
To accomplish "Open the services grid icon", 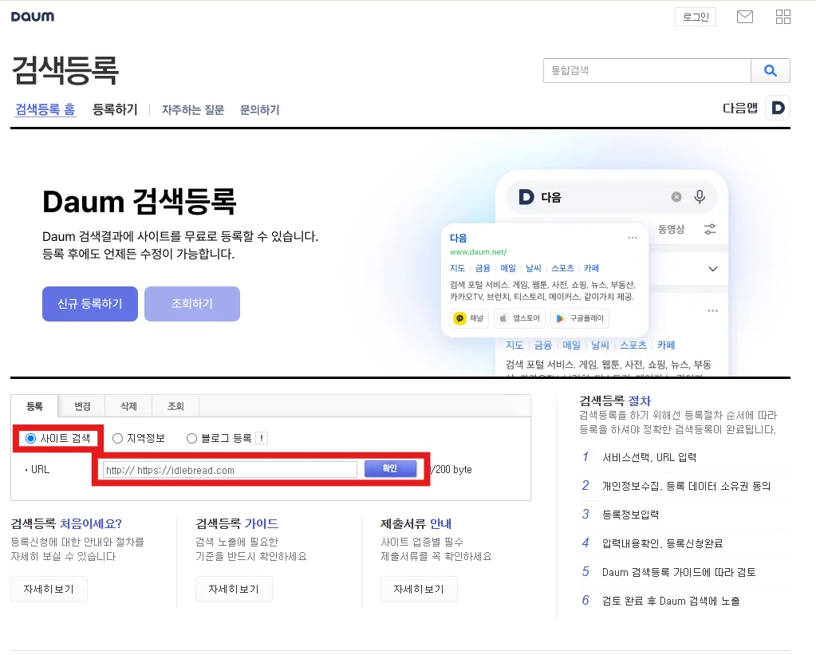I will (x=782, y=17).
